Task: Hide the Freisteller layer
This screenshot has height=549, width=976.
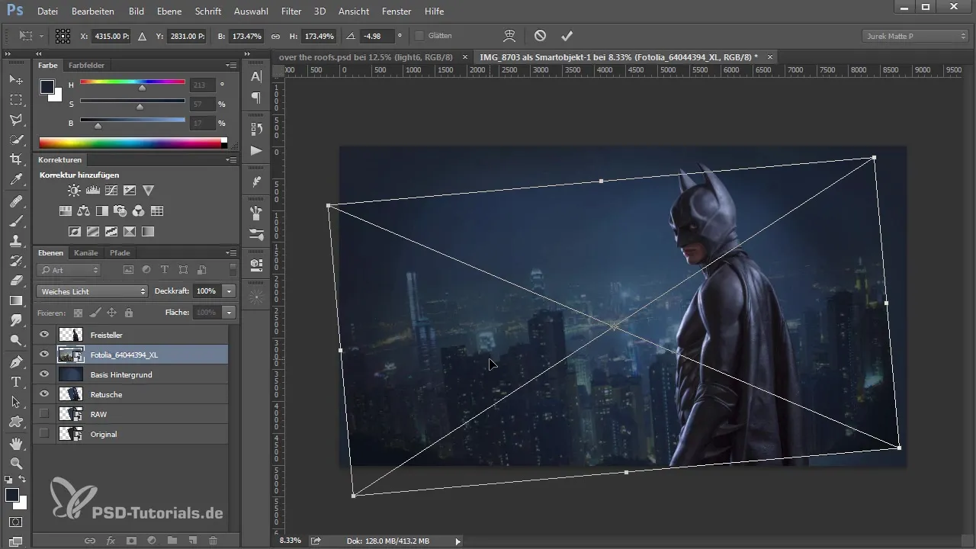Action: pyautogui.click(x=44, y=335)
